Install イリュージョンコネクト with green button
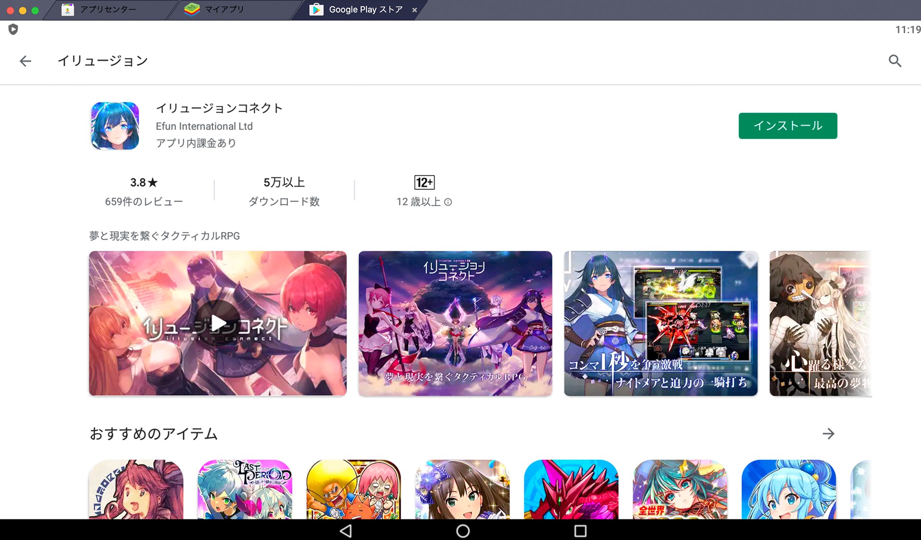Screen dimensions: 921x540 coord(788,126)
